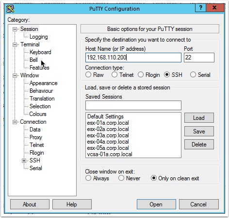Click the Delete button
This screenshot has width=229, height=218.
(199, 145)
